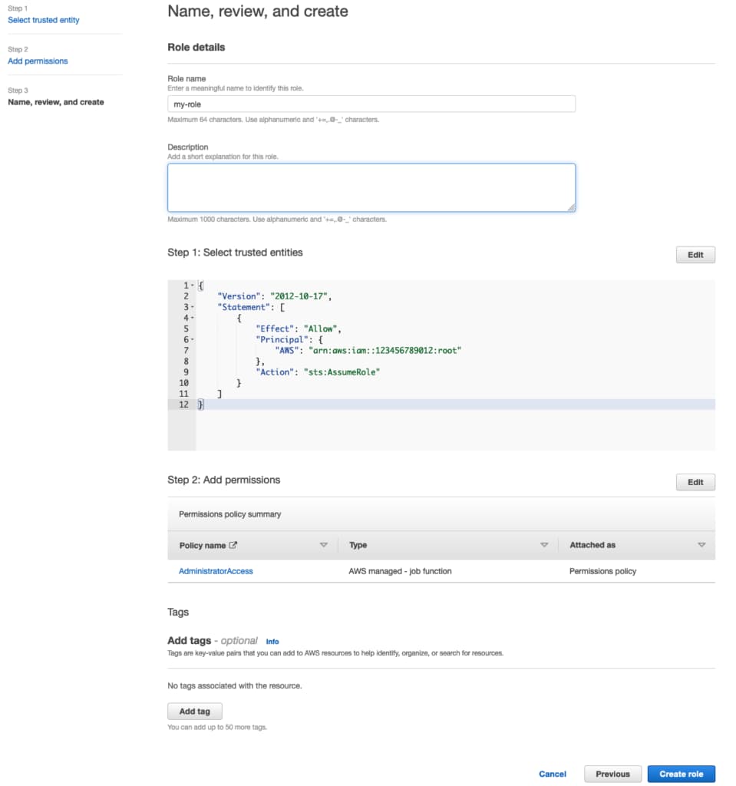The height and width of the screenshot is (786, 736).
Task: Go to Step 1 Select trusted entity
Action: (43, 20)
